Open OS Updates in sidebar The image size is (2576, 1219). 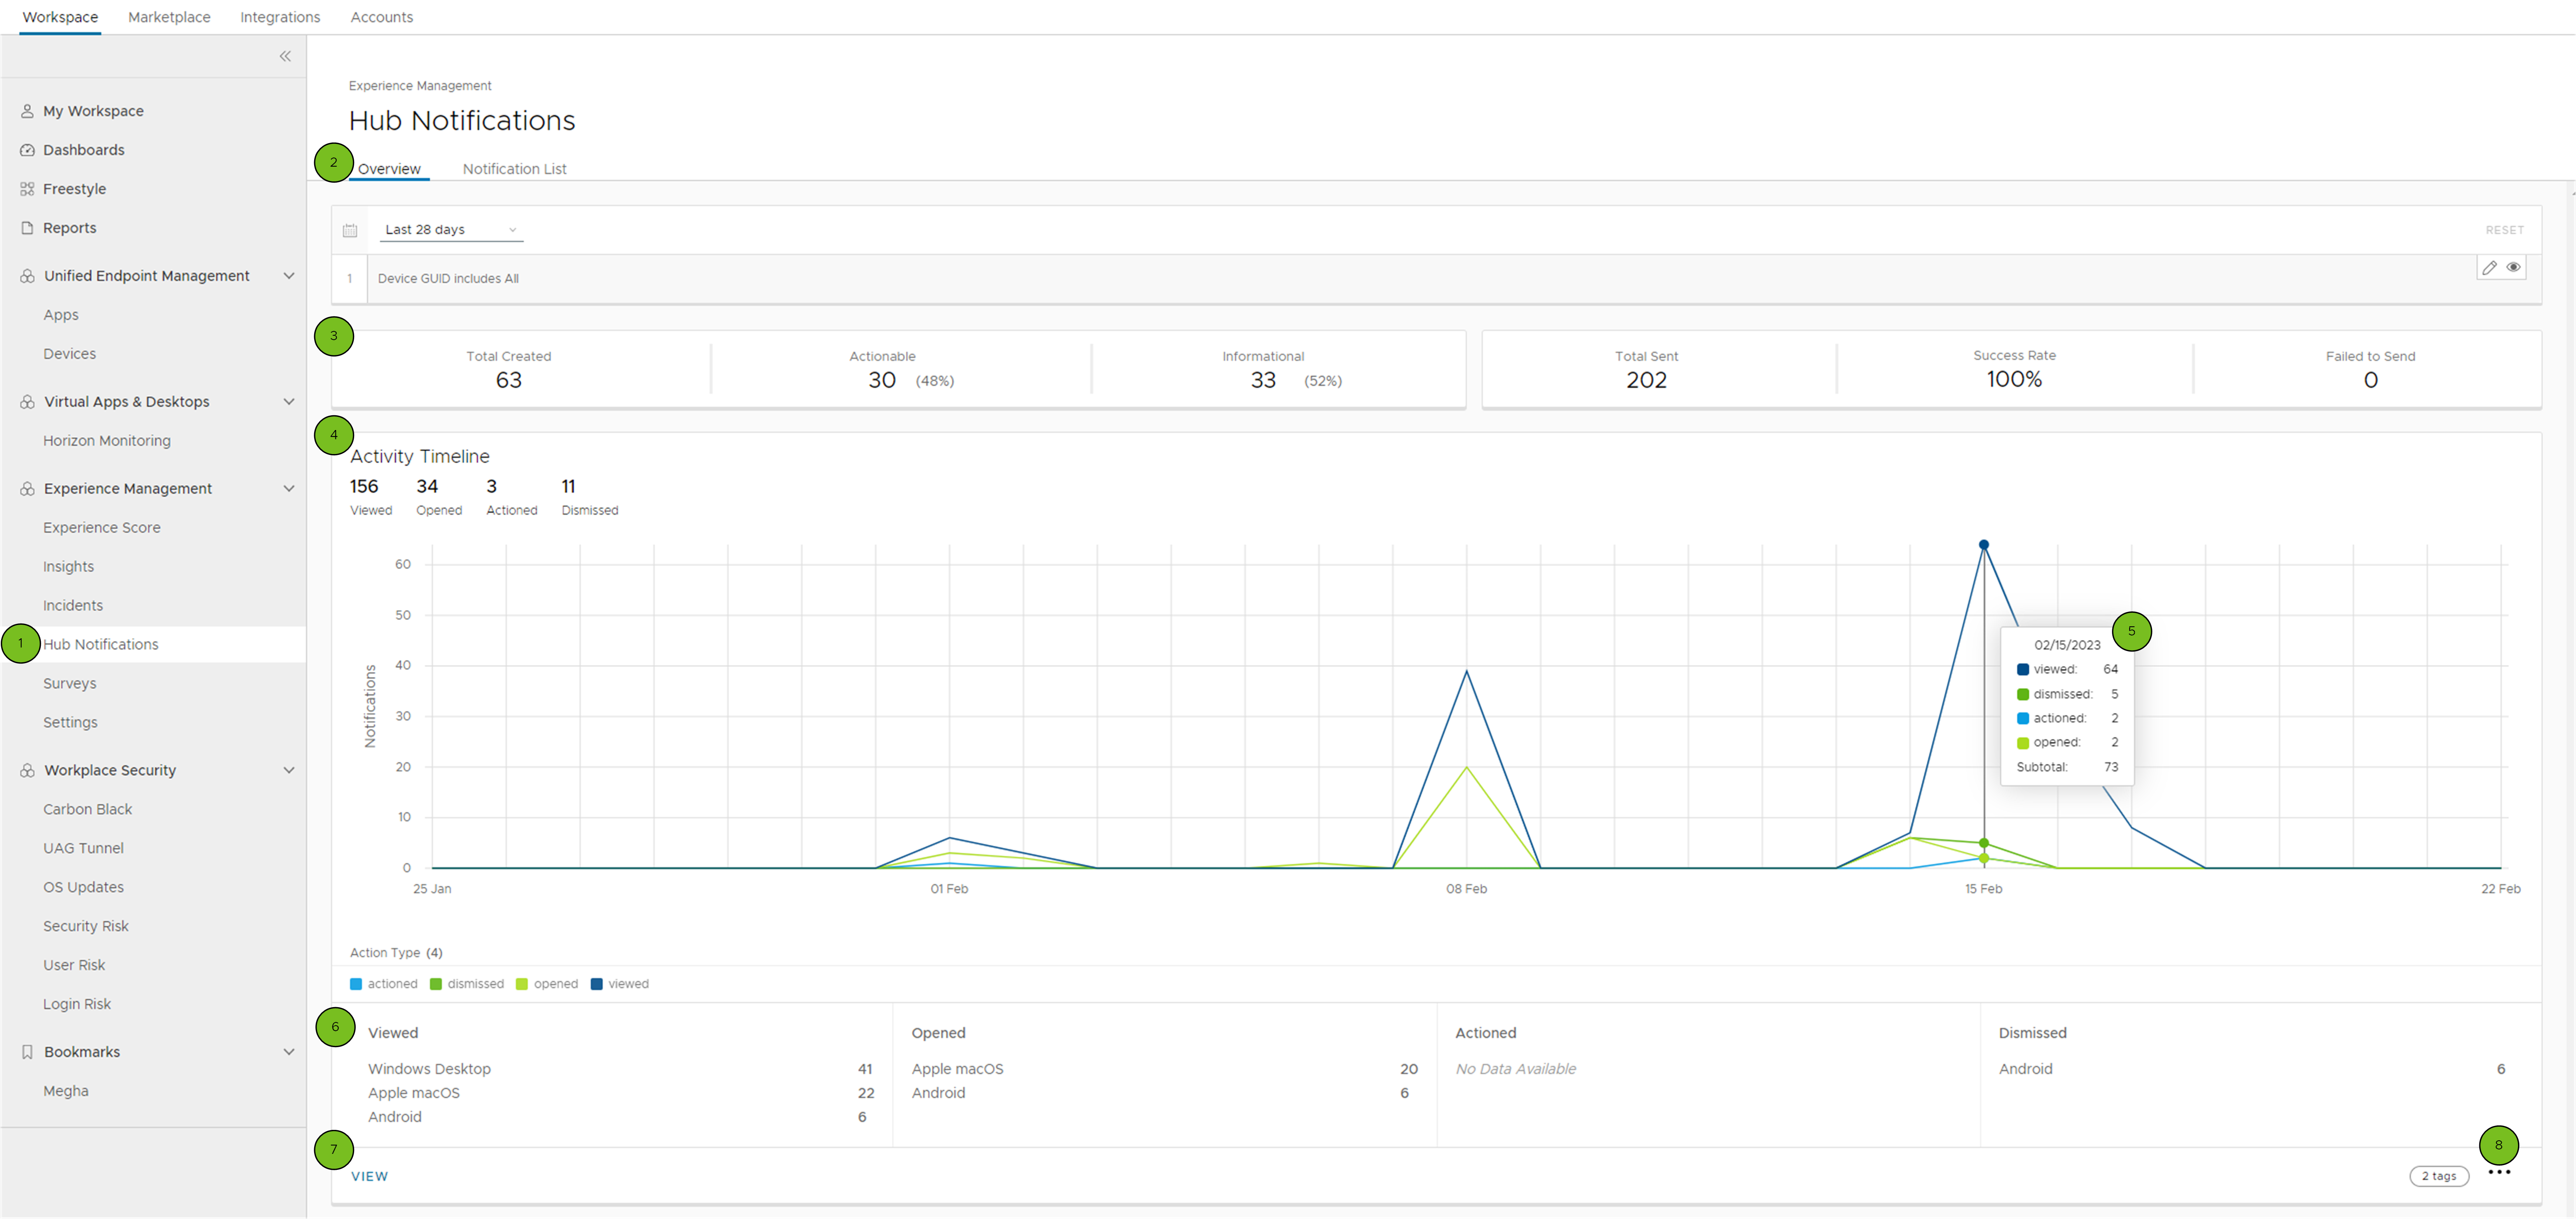(x=84, y=888)
